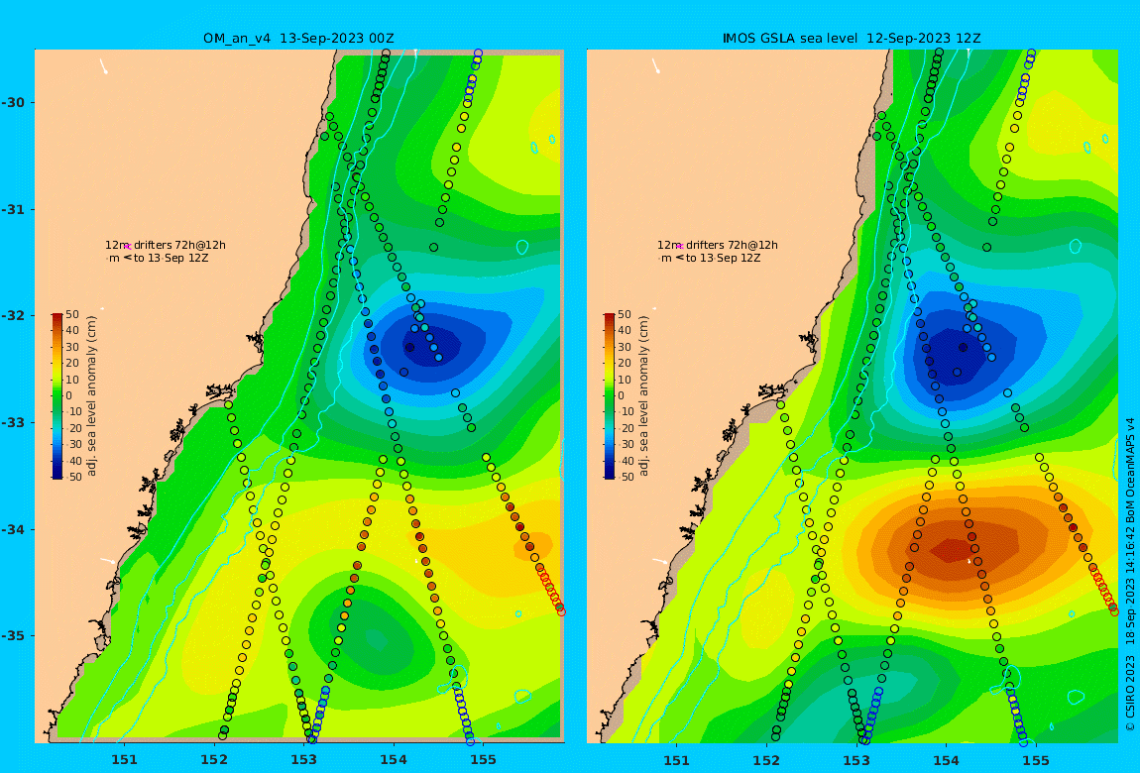Click the right map title 'IMOS GSLA sea level 12-Sep-2023 12Z'
The image size is (1140, 773).
coord(852,39)
